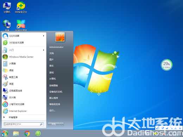Open 设备和打印机 Devices and Printers
The height and width of the screenshot is (137, 183).
(56, 92)
